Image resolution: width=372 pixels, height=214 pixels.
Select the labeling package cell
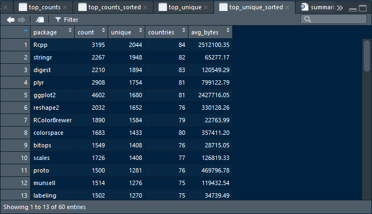coord(52,195)
